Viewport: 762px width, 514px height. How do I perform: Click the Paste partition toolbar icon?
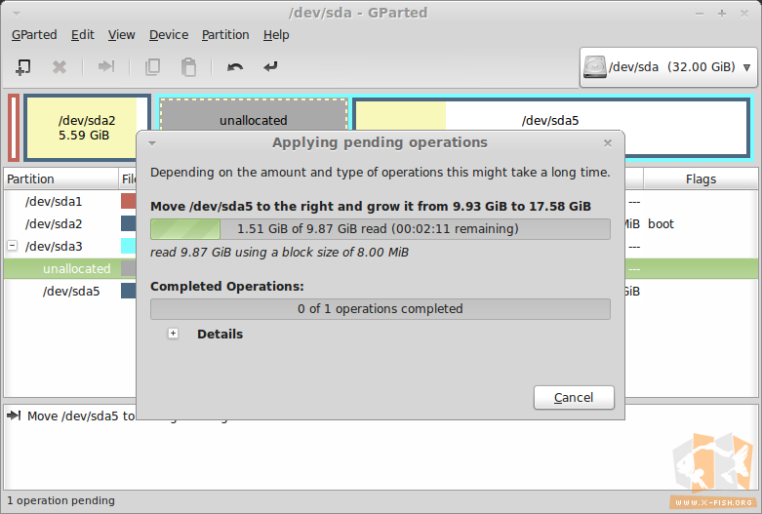point(188,66)
